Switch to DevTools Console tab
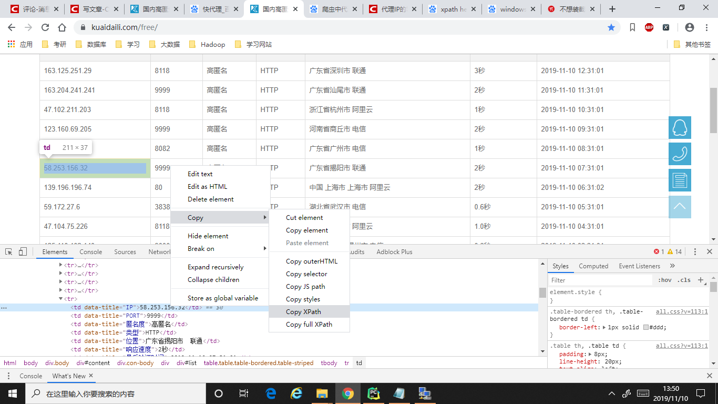Viewport: 718px width, 404px height. 91,252
